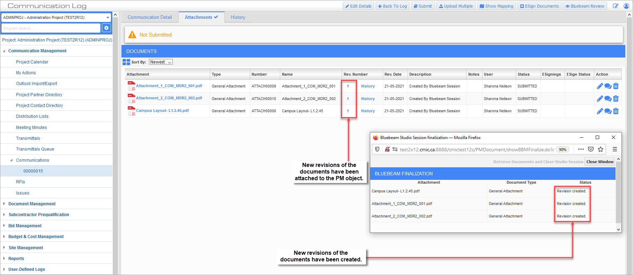Viewport: 633px width, 275px height.
Task: Expand the Site Management section
Action: (x=4, y=248)
